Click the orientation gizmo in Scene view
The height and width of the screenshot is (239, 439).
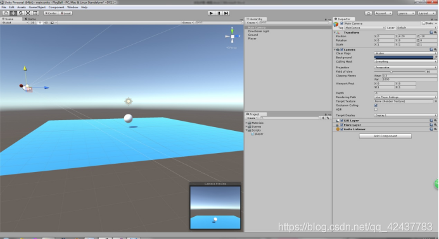tap(232, 36)
